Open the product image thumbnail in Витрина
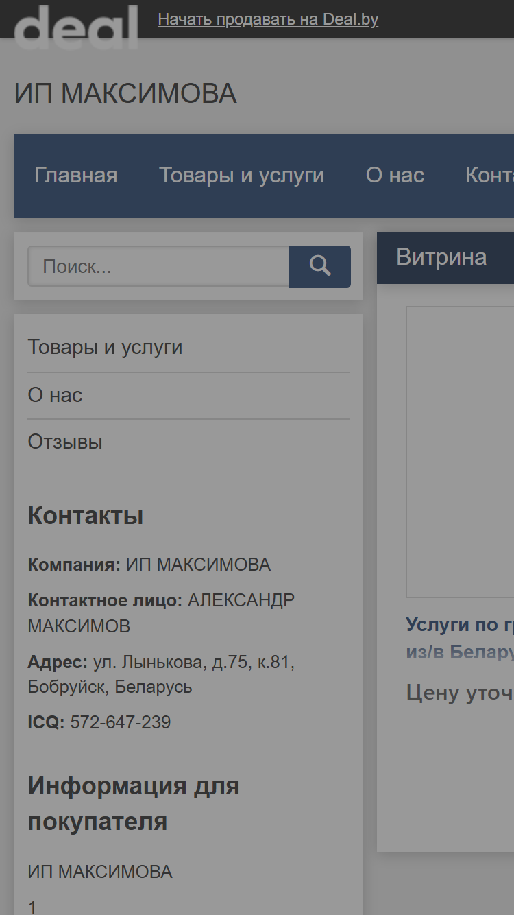The width and height of the screenshot is (514, 915). click(x=460, y=452)
